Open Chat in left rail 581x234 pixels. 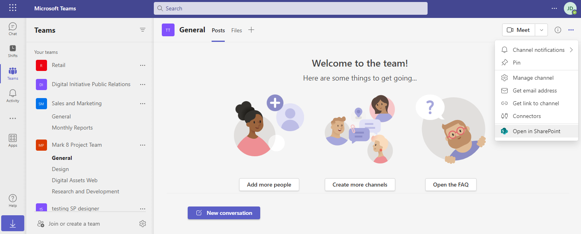tap(13, 29)
